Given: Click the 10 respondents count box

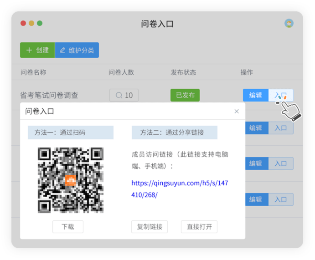Looking at the screenshot, I should click(124, 95).
